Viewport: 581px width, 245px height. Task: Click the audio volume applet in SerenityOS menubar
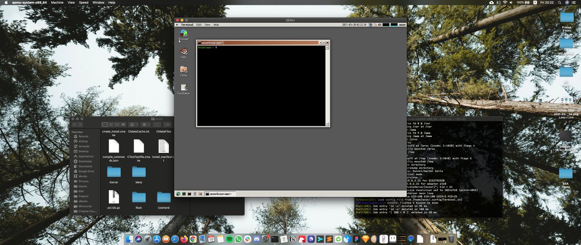(x=380, y=24)
